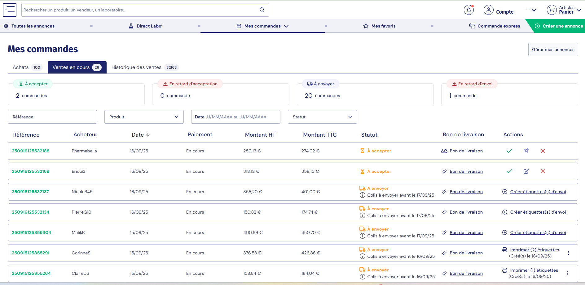The image size is (585, 285).
Task: Reject Pharmabella order with red cross
Action: 543,151
